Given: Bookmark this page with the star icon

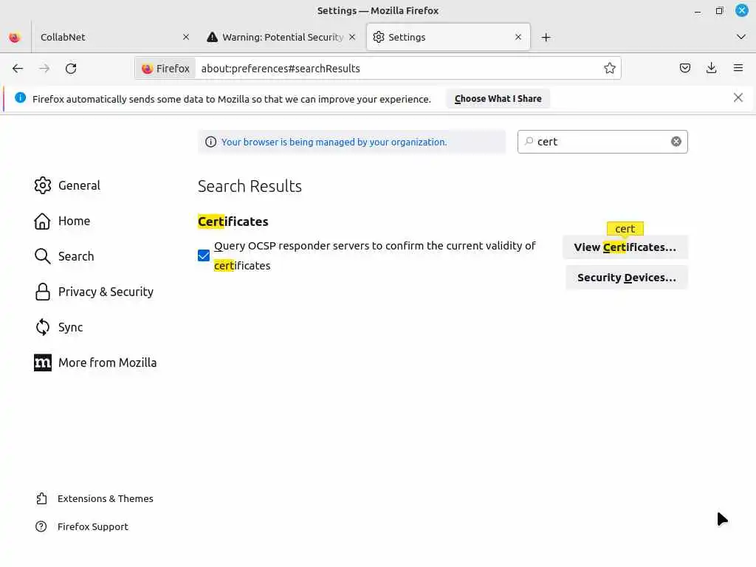Looking at the screenshot, I should click(x=610, y=68).
